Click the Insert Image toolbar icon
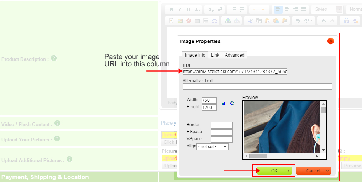Image resolution: width=362 pixels, height=183 pixels. (180, 21)
